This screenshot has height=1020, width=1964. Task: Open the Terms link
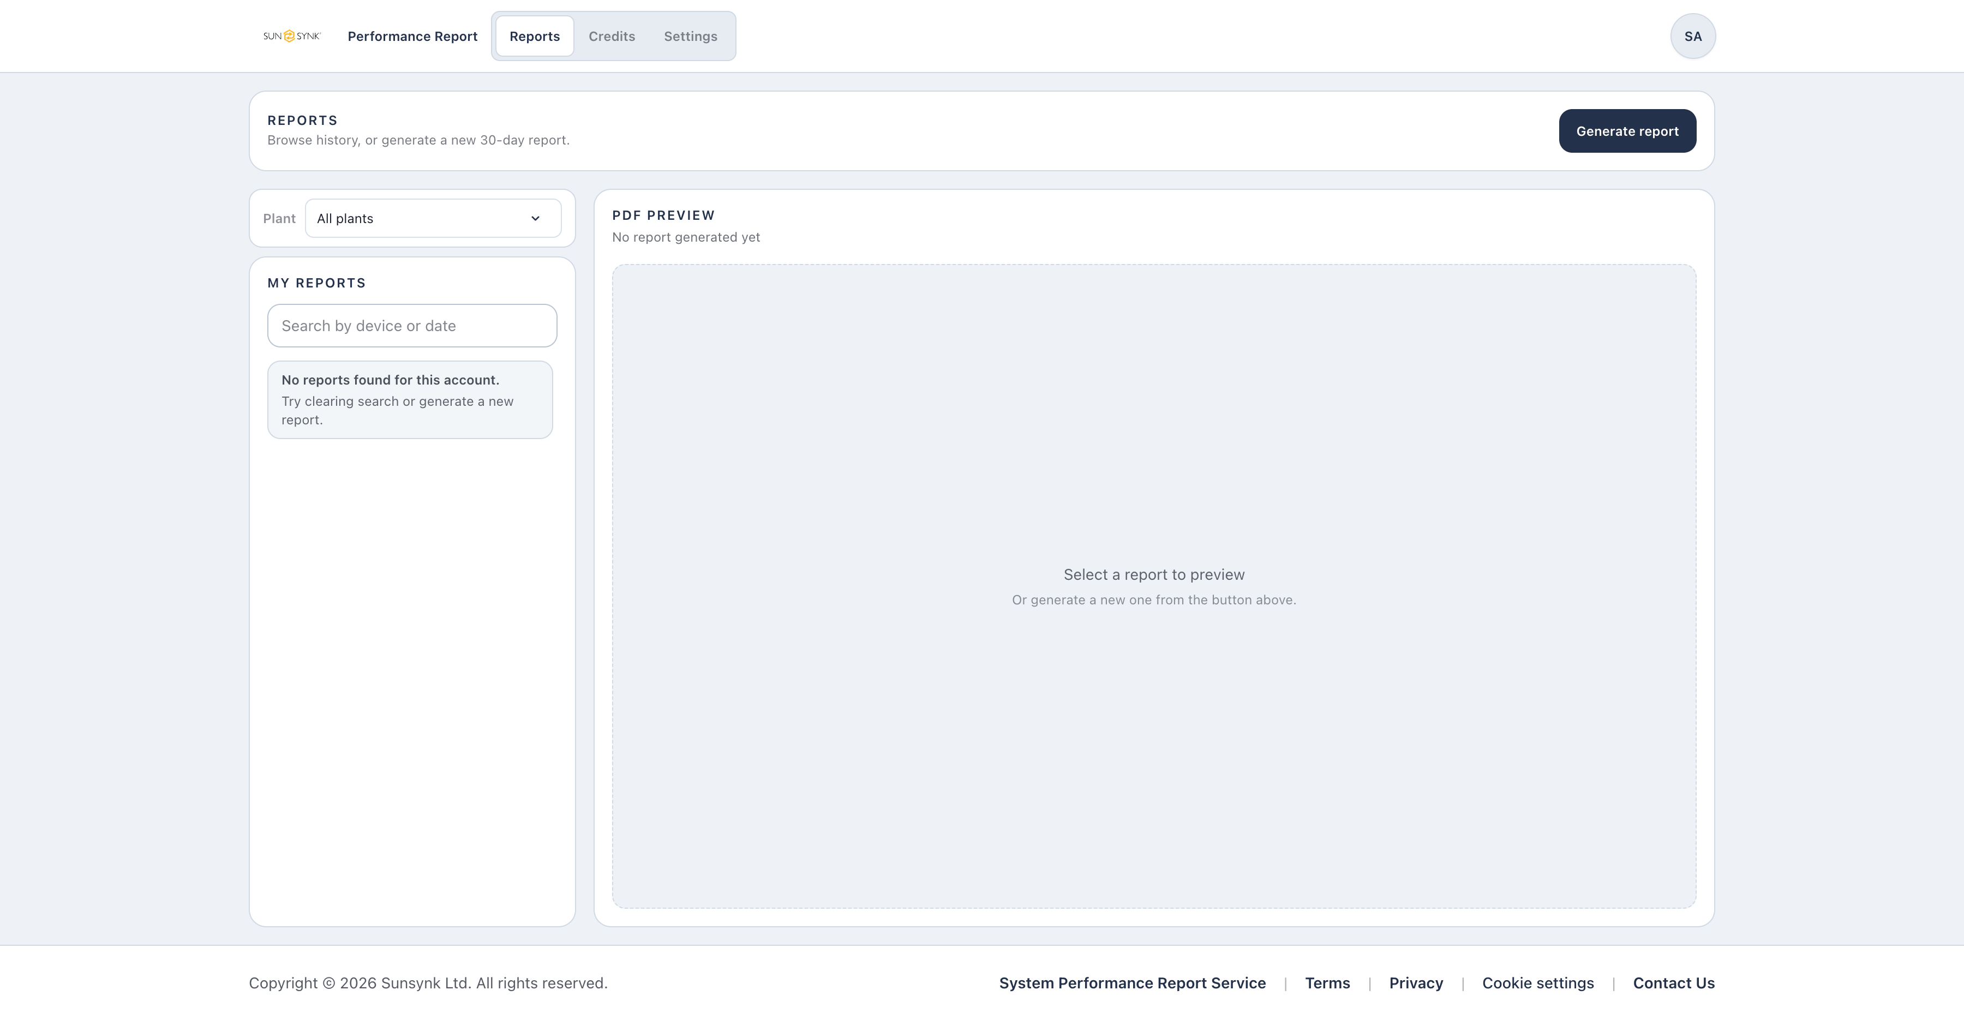(1327, 983)
